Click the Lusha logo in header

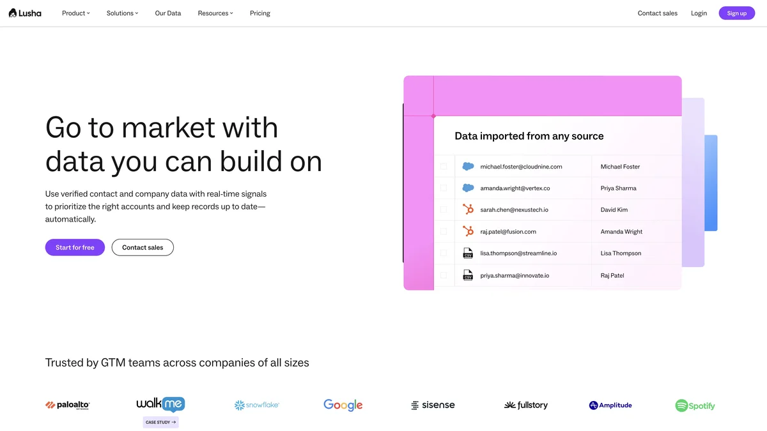pos(25,13)
